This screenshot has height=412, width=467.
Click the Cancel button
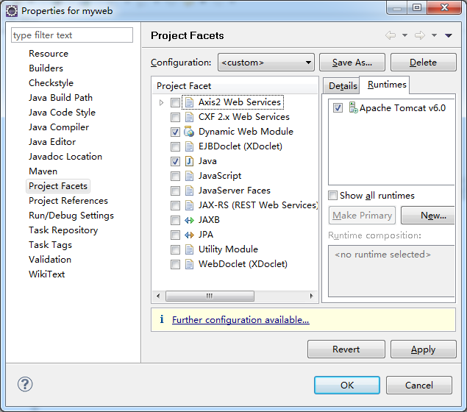(419, 386)
